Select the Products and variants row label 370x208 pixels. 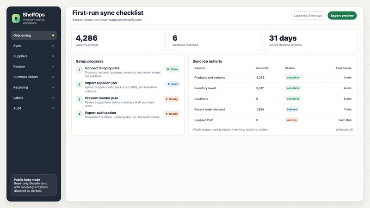click(x=210, y=77)
